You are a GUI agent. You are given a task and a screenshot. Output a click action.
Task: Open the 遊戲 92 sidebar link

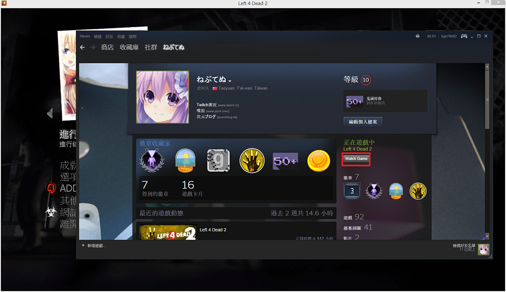point(353,217)
